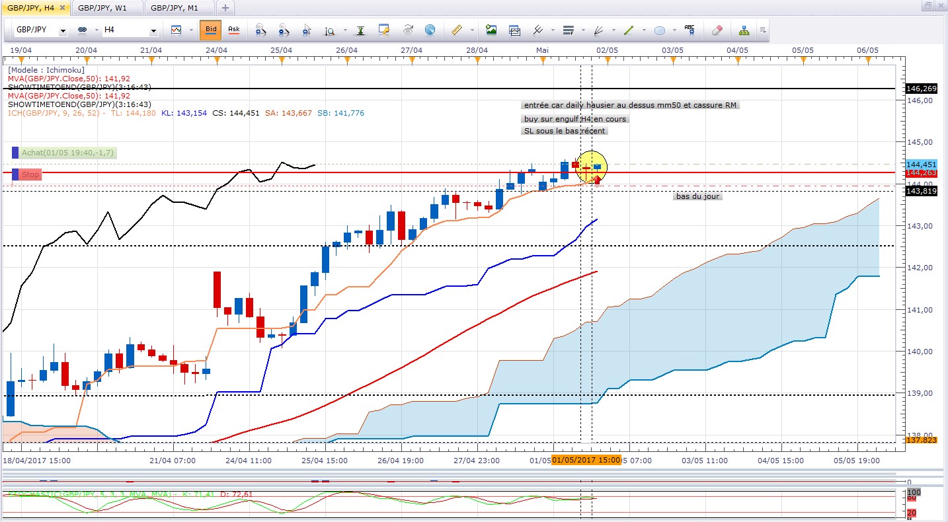Click the indicator list window icon
Image resolution: width=948 pixels, height=522 pixels.
[x=514, y=30]
